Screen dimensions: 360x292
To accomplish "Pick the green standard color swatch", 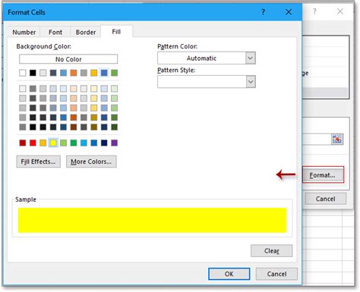I will [74, 143].
